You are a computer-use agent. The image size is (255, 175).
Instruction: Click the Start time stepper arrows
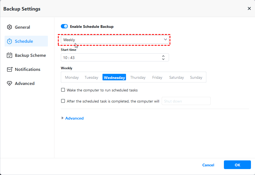tap(163, 57)
